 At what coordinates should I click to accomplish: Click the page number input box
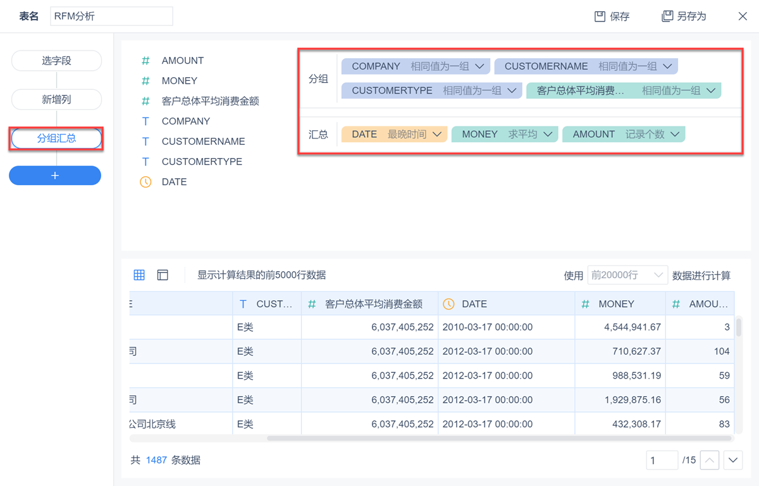(x=662, y=460)
